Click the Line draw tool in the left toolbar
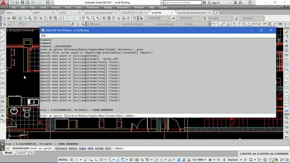290x163 pixels. (x=3, y=32)
